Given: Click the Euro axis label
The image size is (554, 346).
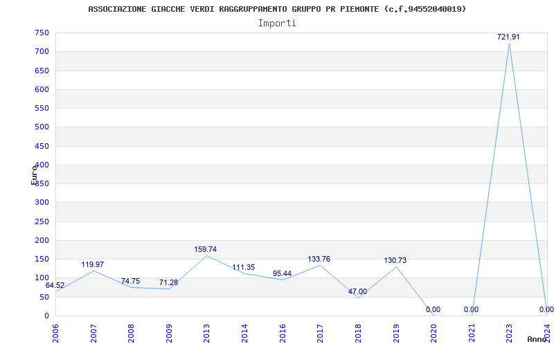Looking at the screenshot, I should point(34,175).
